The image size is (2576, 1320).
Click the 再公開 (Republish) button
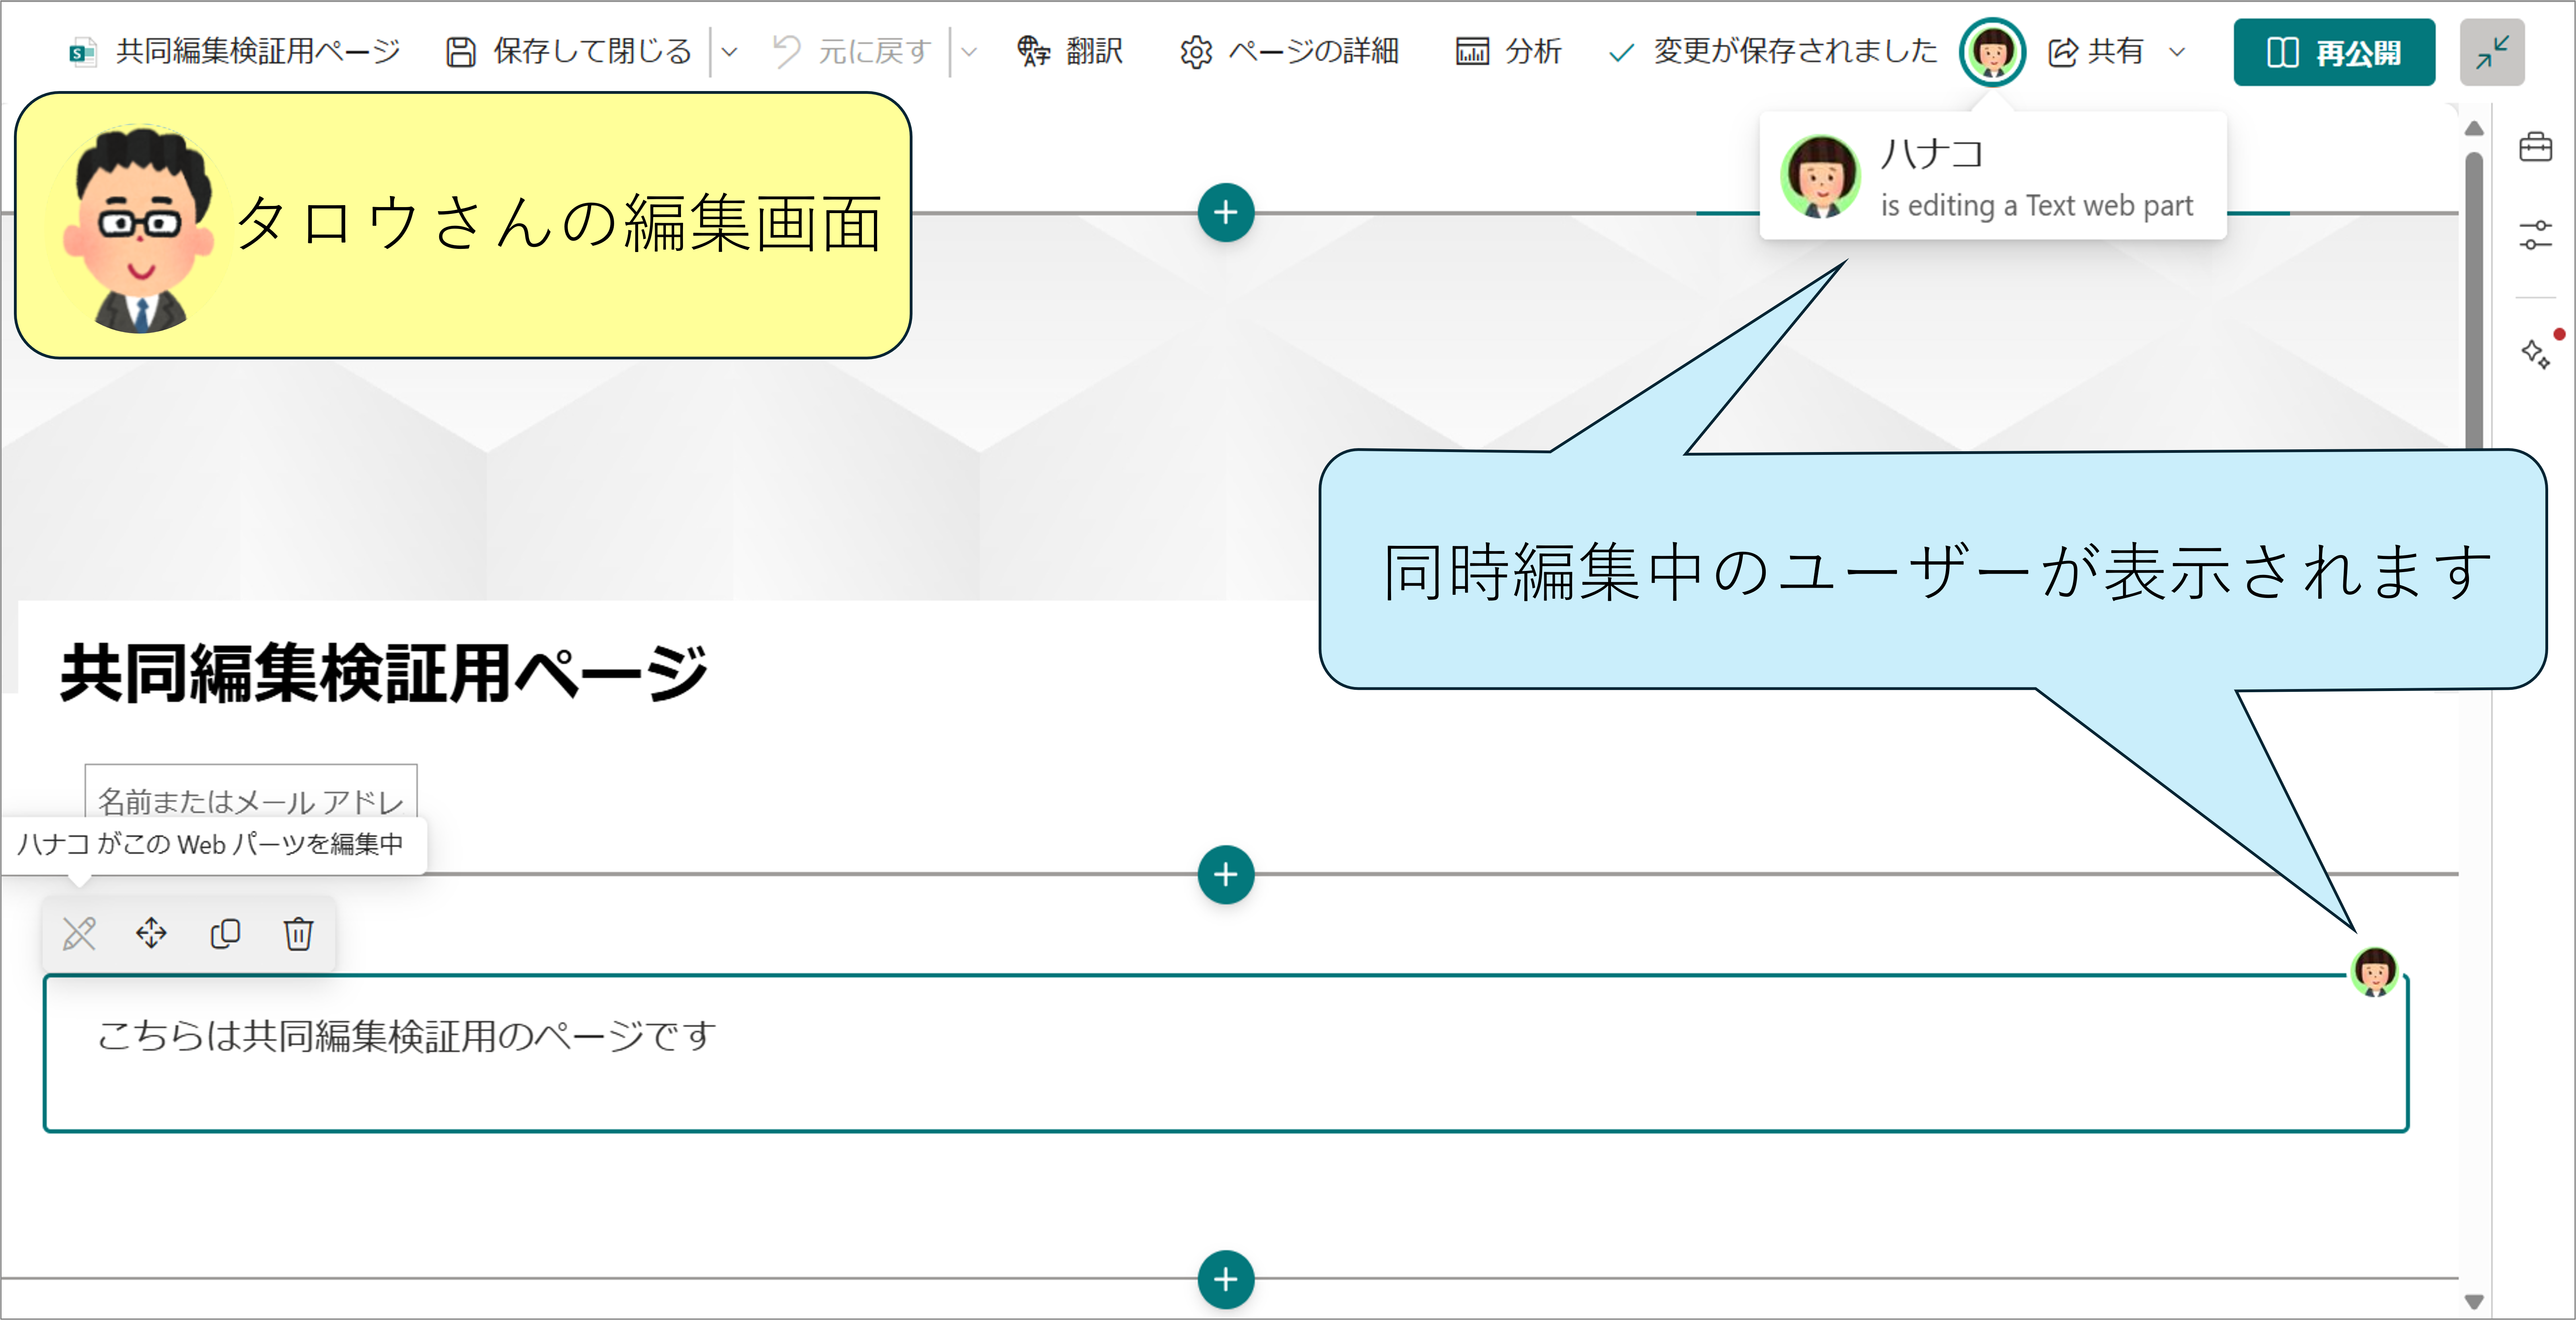click(x=2334, y=52)
